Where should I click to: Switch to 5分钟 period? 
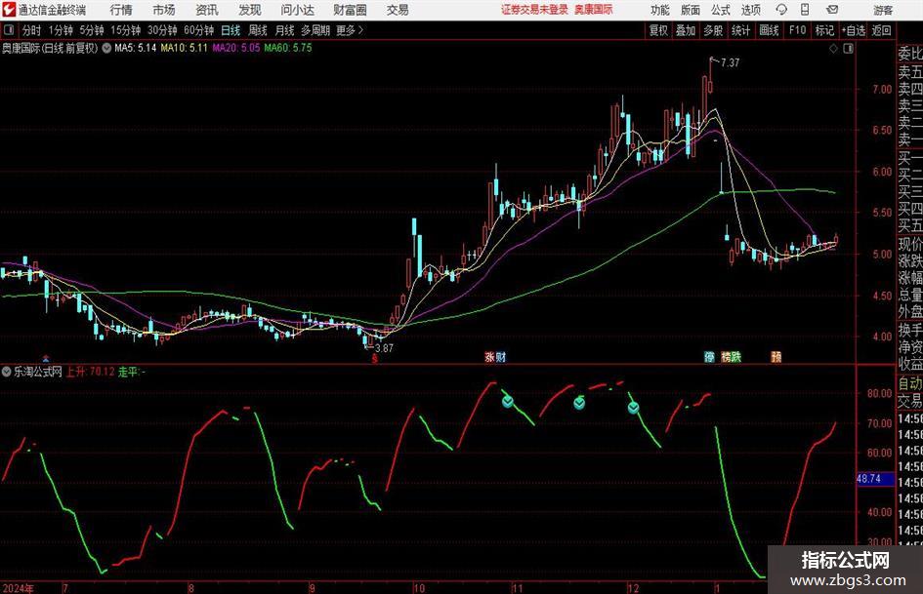[92, 30]
